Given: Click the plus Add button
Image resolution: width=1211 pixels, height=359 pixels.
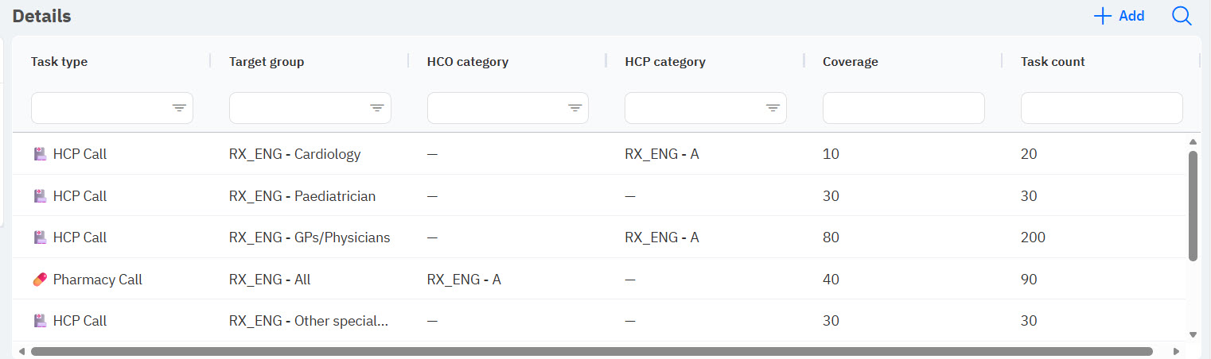Looking at the screenshot, I should pos(1119,16).
